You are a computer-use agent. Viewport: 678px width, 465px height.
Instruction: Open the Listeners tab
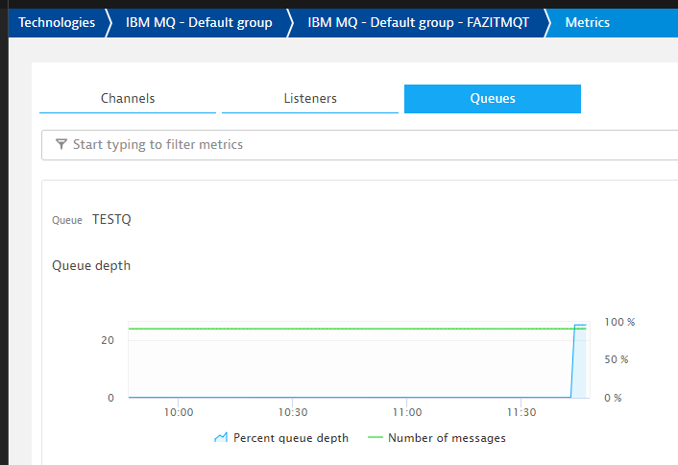point(310,98)
